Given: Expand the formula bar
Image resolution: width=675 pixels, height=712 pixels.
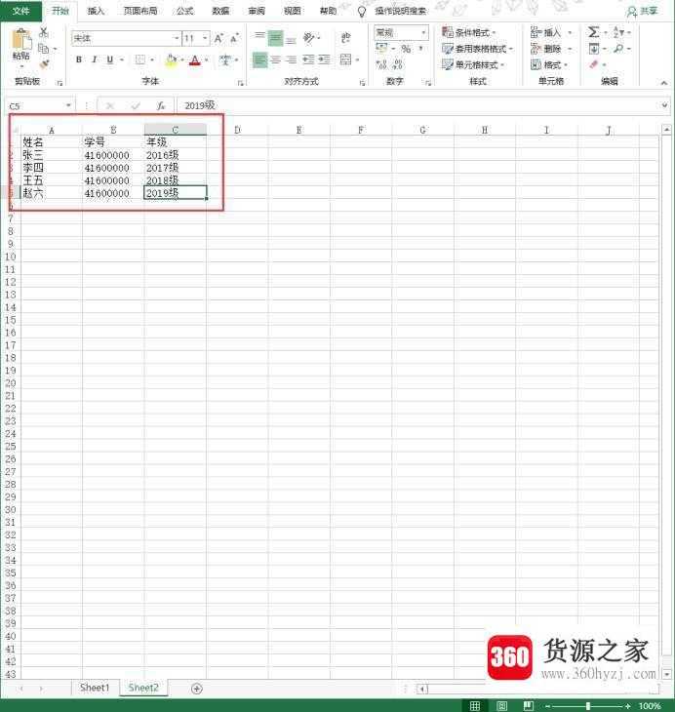Looking at the screenshot, I should point(664,105).
